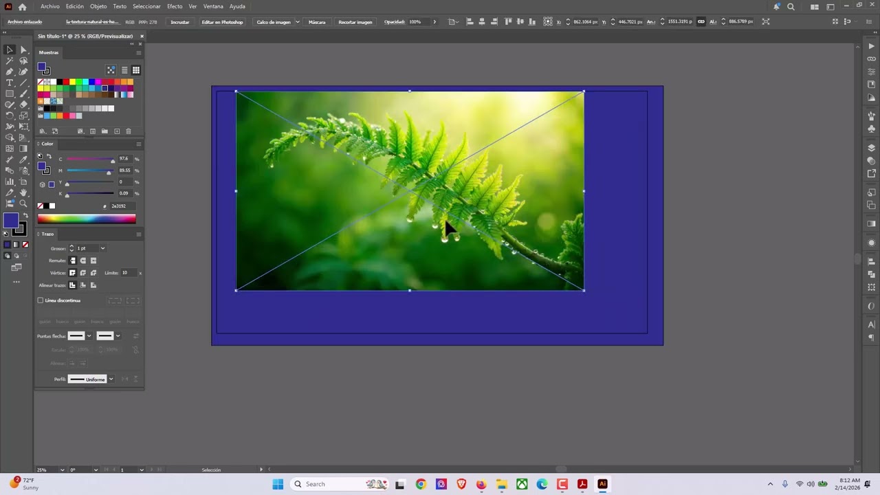
Task: Choose miter join for Vértice
Action: [x=72, y=273]
